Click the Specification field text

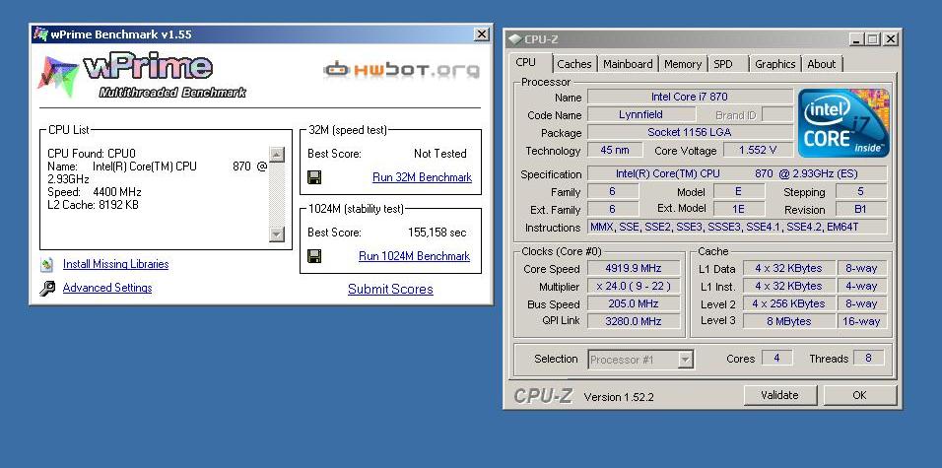736,174
